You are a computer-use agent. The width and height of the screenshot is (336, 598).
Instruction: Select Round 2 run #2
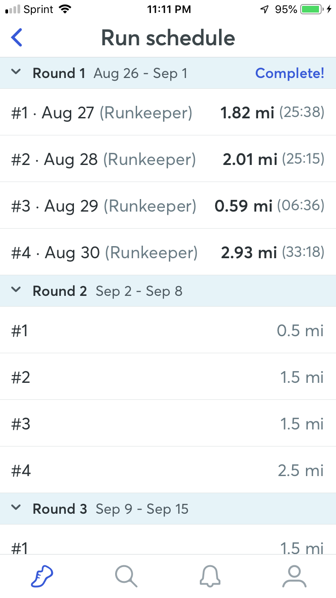point(168,377)
